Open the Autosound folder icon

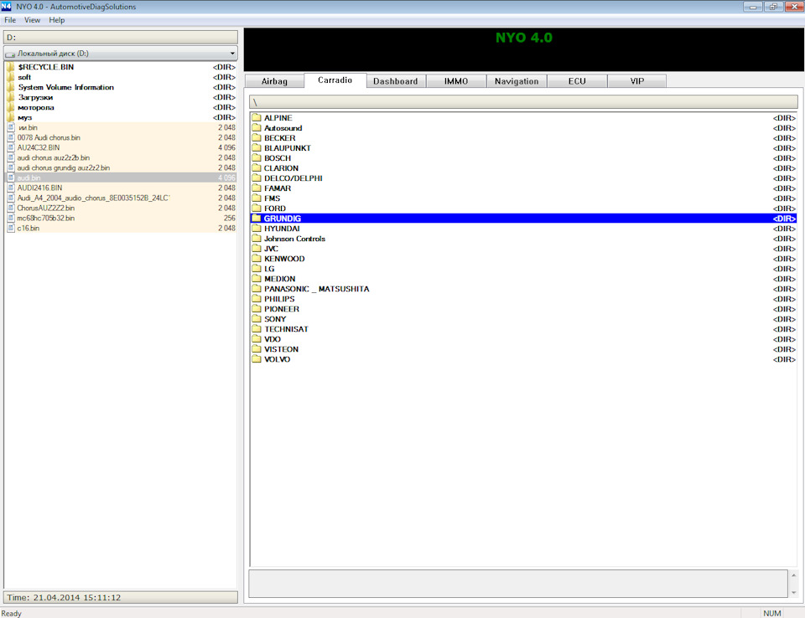257,127
